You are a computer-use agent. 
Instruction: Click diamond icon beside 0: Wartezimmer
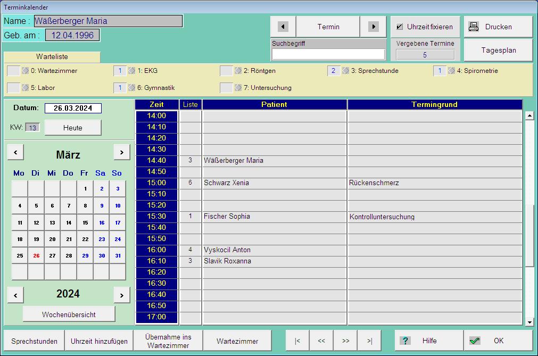tap(26, 71)
